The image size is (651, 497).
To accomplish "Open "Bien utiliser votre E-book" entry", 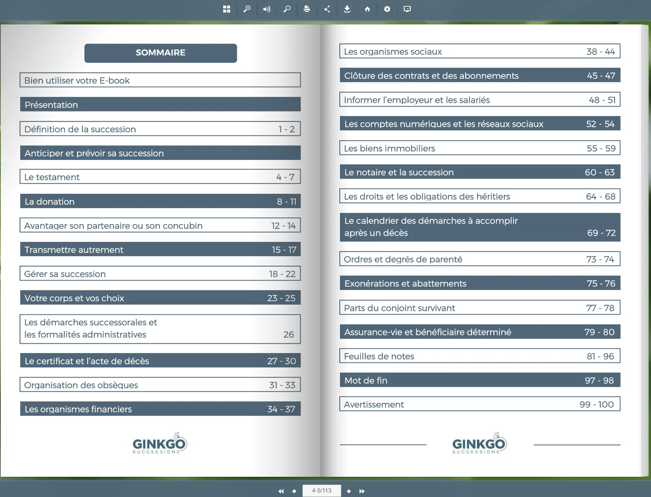I will (x=160, y=80).
